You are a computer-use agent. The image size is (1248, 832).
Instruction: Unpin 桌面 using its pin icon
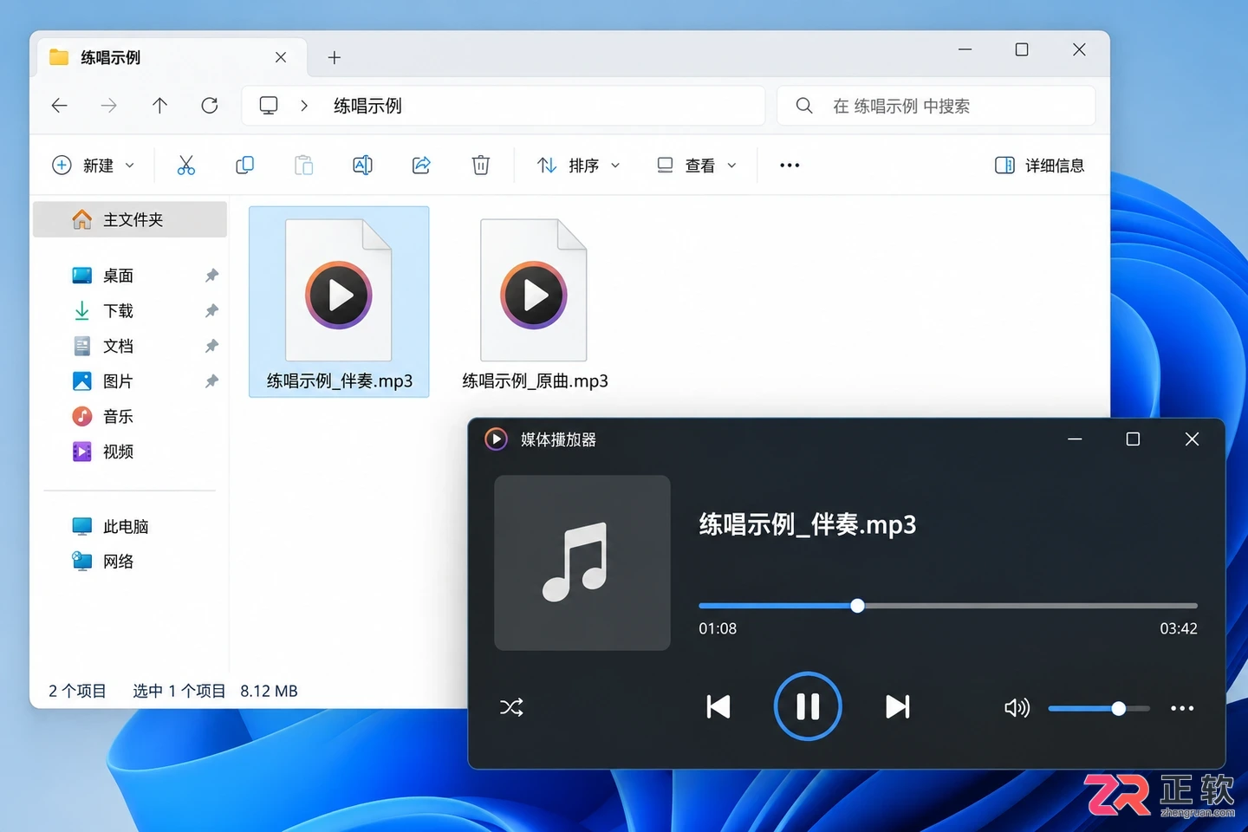click(211, 276)
